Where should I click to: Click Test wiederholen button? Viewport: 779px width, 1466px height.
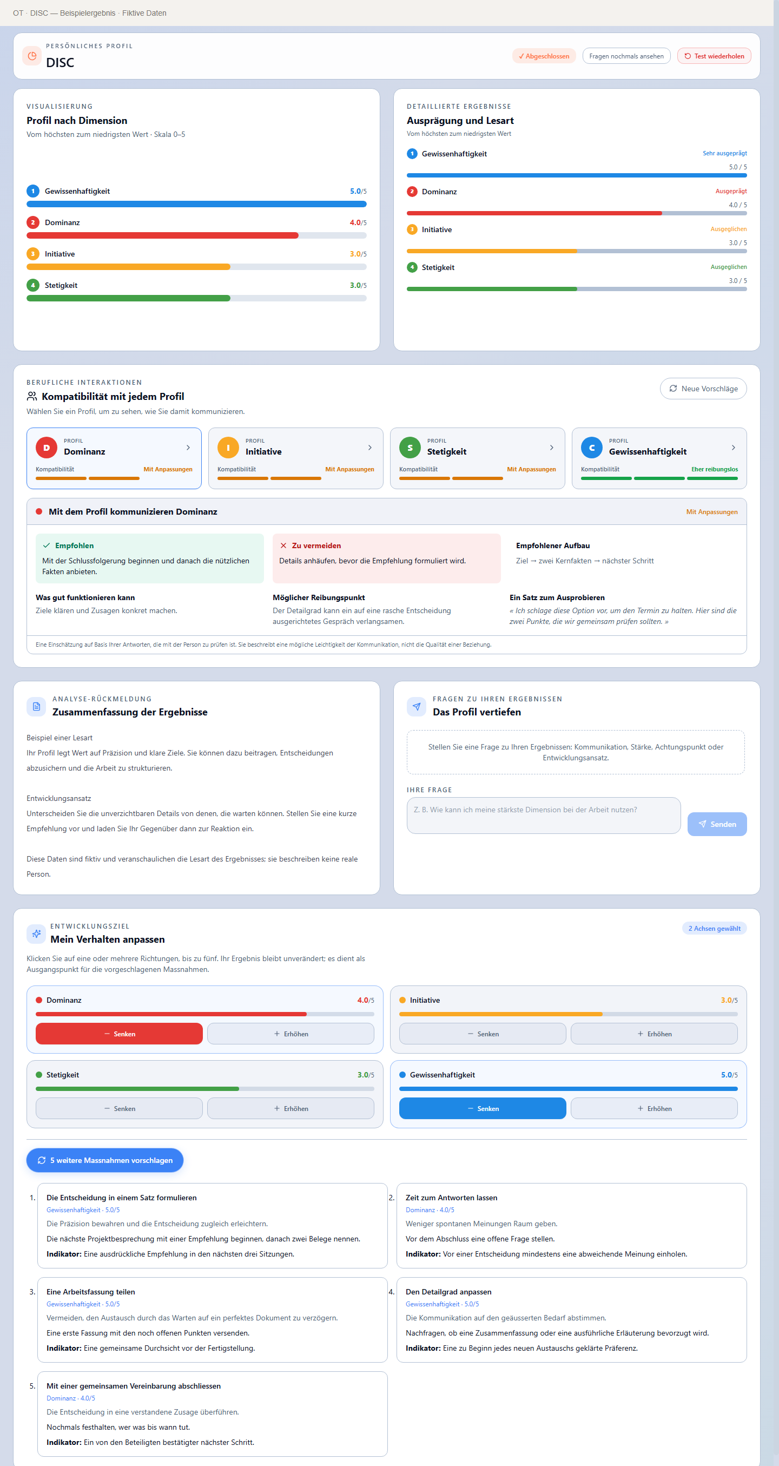coord(714,56)
